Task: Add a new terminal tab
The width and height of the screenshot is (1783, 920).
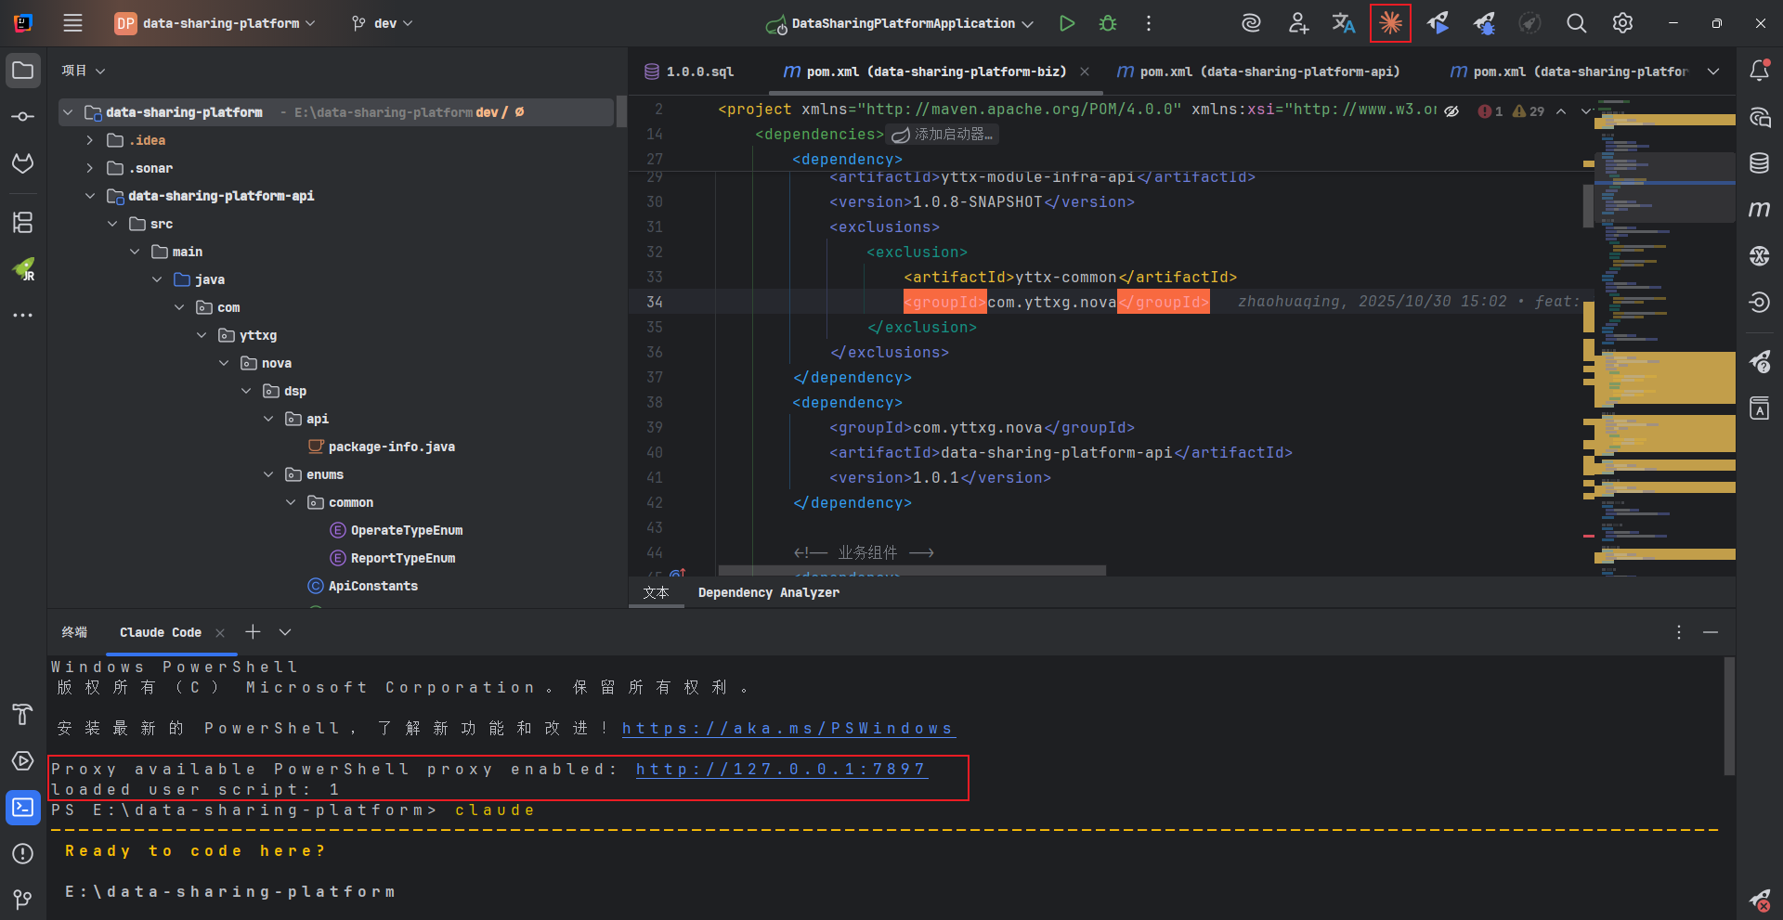Action: pyautogui.click(x=253, y=632)
